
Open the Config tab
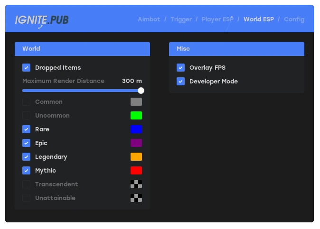pos(294,19)
